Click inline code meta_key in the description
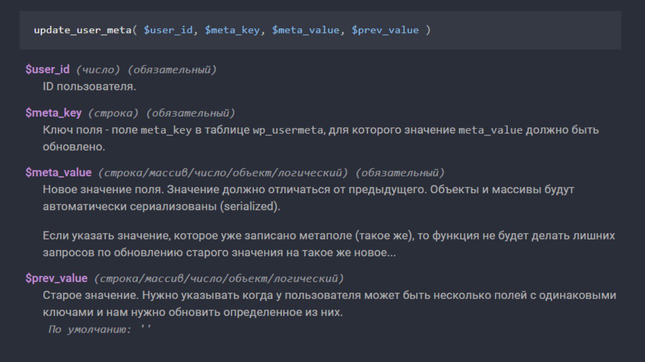This screenshot has width=645, height=362. (x=166, y=130)
